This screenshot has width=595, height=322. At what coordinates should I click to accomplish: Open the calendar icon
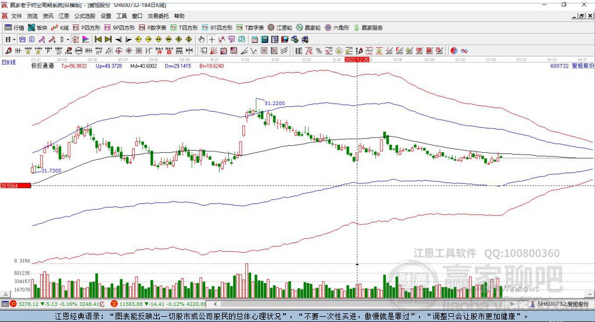(255, 40)
